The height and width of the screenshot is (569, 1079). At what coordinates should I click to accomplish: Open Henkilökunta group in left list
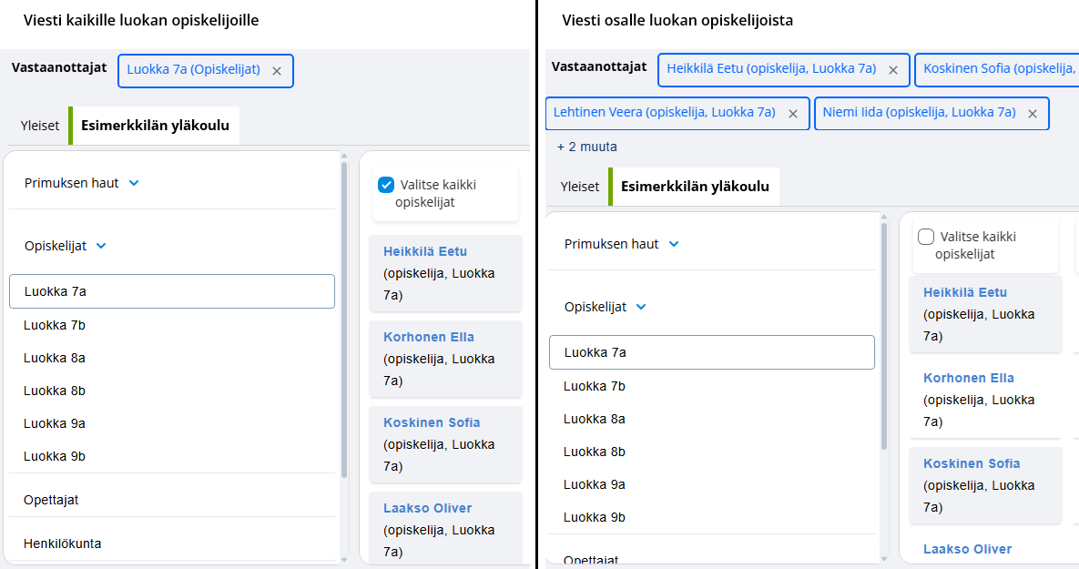63,544
